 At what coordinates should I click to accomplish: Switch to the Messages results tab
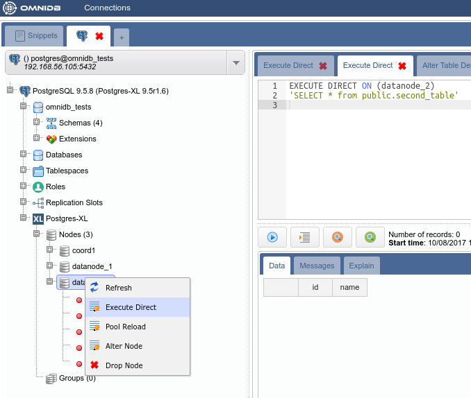(317, 266)
